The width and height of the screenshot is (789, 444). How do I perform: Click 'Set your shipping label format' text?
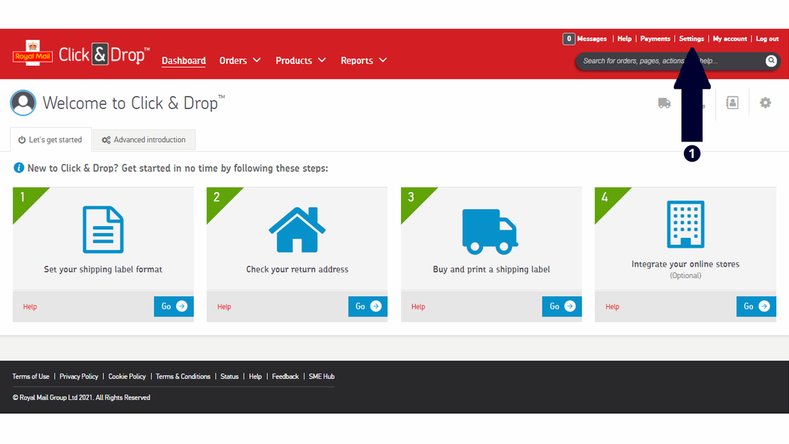103,269
